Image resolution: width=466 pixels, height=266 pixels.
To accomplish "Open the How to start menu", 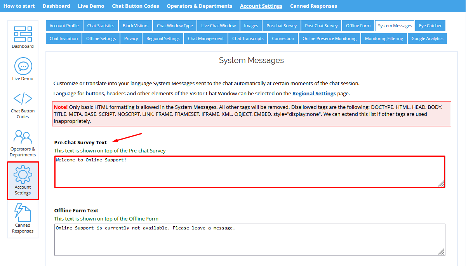I will (x=19, y=6).
